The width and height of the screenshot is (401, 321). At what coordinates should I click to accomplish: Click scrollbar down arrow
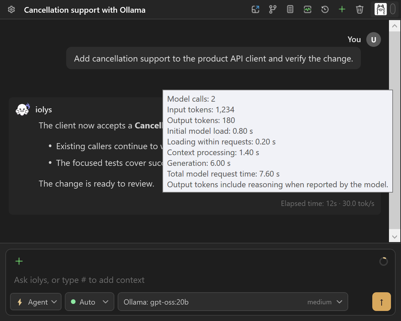pyautogui.click(x=395, y=236)
